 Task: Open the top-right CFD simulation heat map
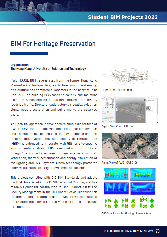point(143,174)
